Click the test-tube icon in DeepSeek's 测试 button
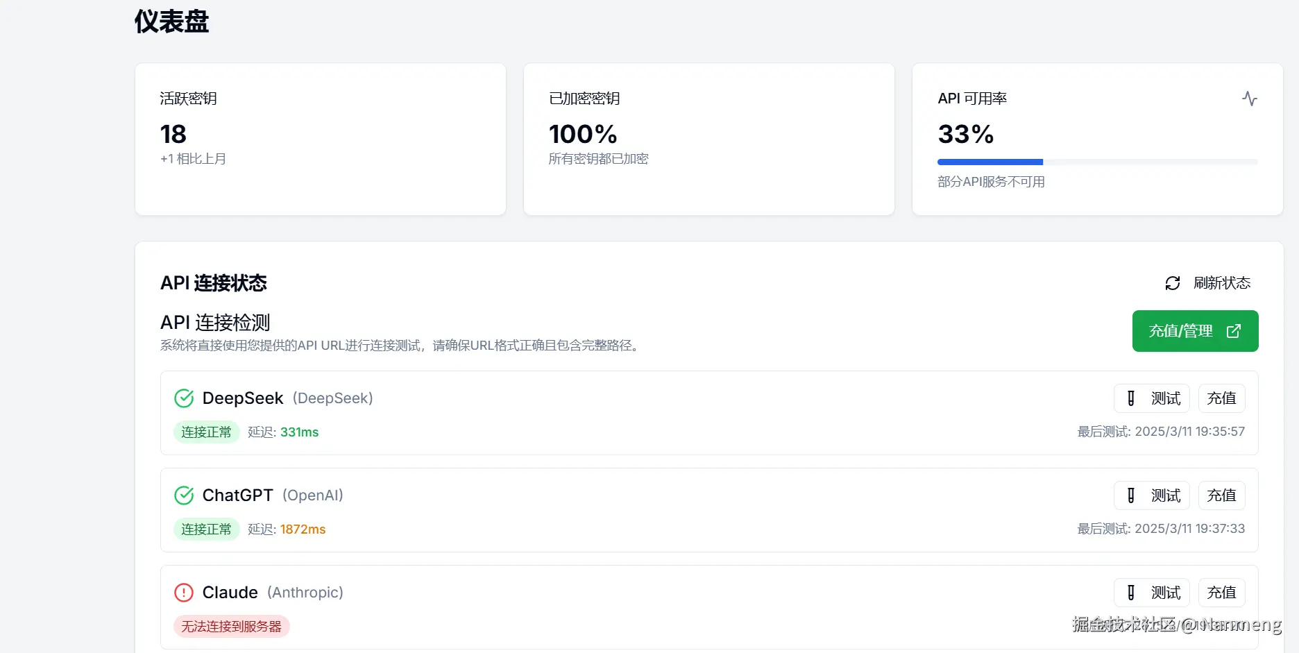The image size is (1299, 653). 1131,398
